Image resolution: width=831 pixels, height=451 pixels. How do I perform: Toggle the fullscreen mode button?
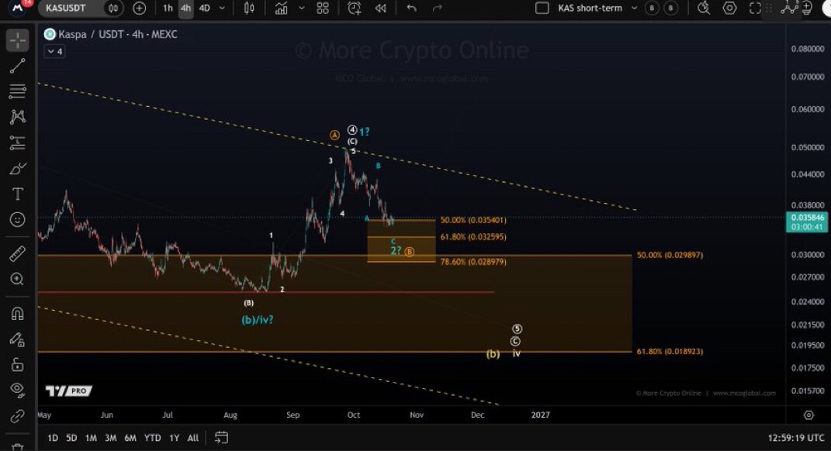(x=755, y=8)
